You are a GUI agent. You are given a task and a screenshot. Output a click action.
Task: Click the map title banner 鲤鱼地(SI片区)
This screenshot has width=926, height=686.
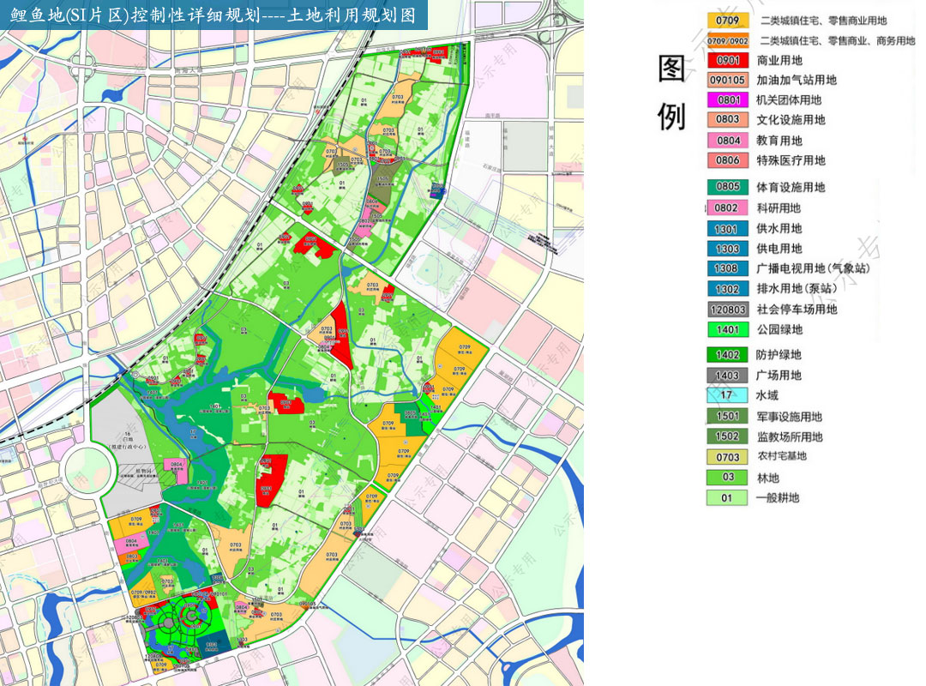[x=213, y=16]
